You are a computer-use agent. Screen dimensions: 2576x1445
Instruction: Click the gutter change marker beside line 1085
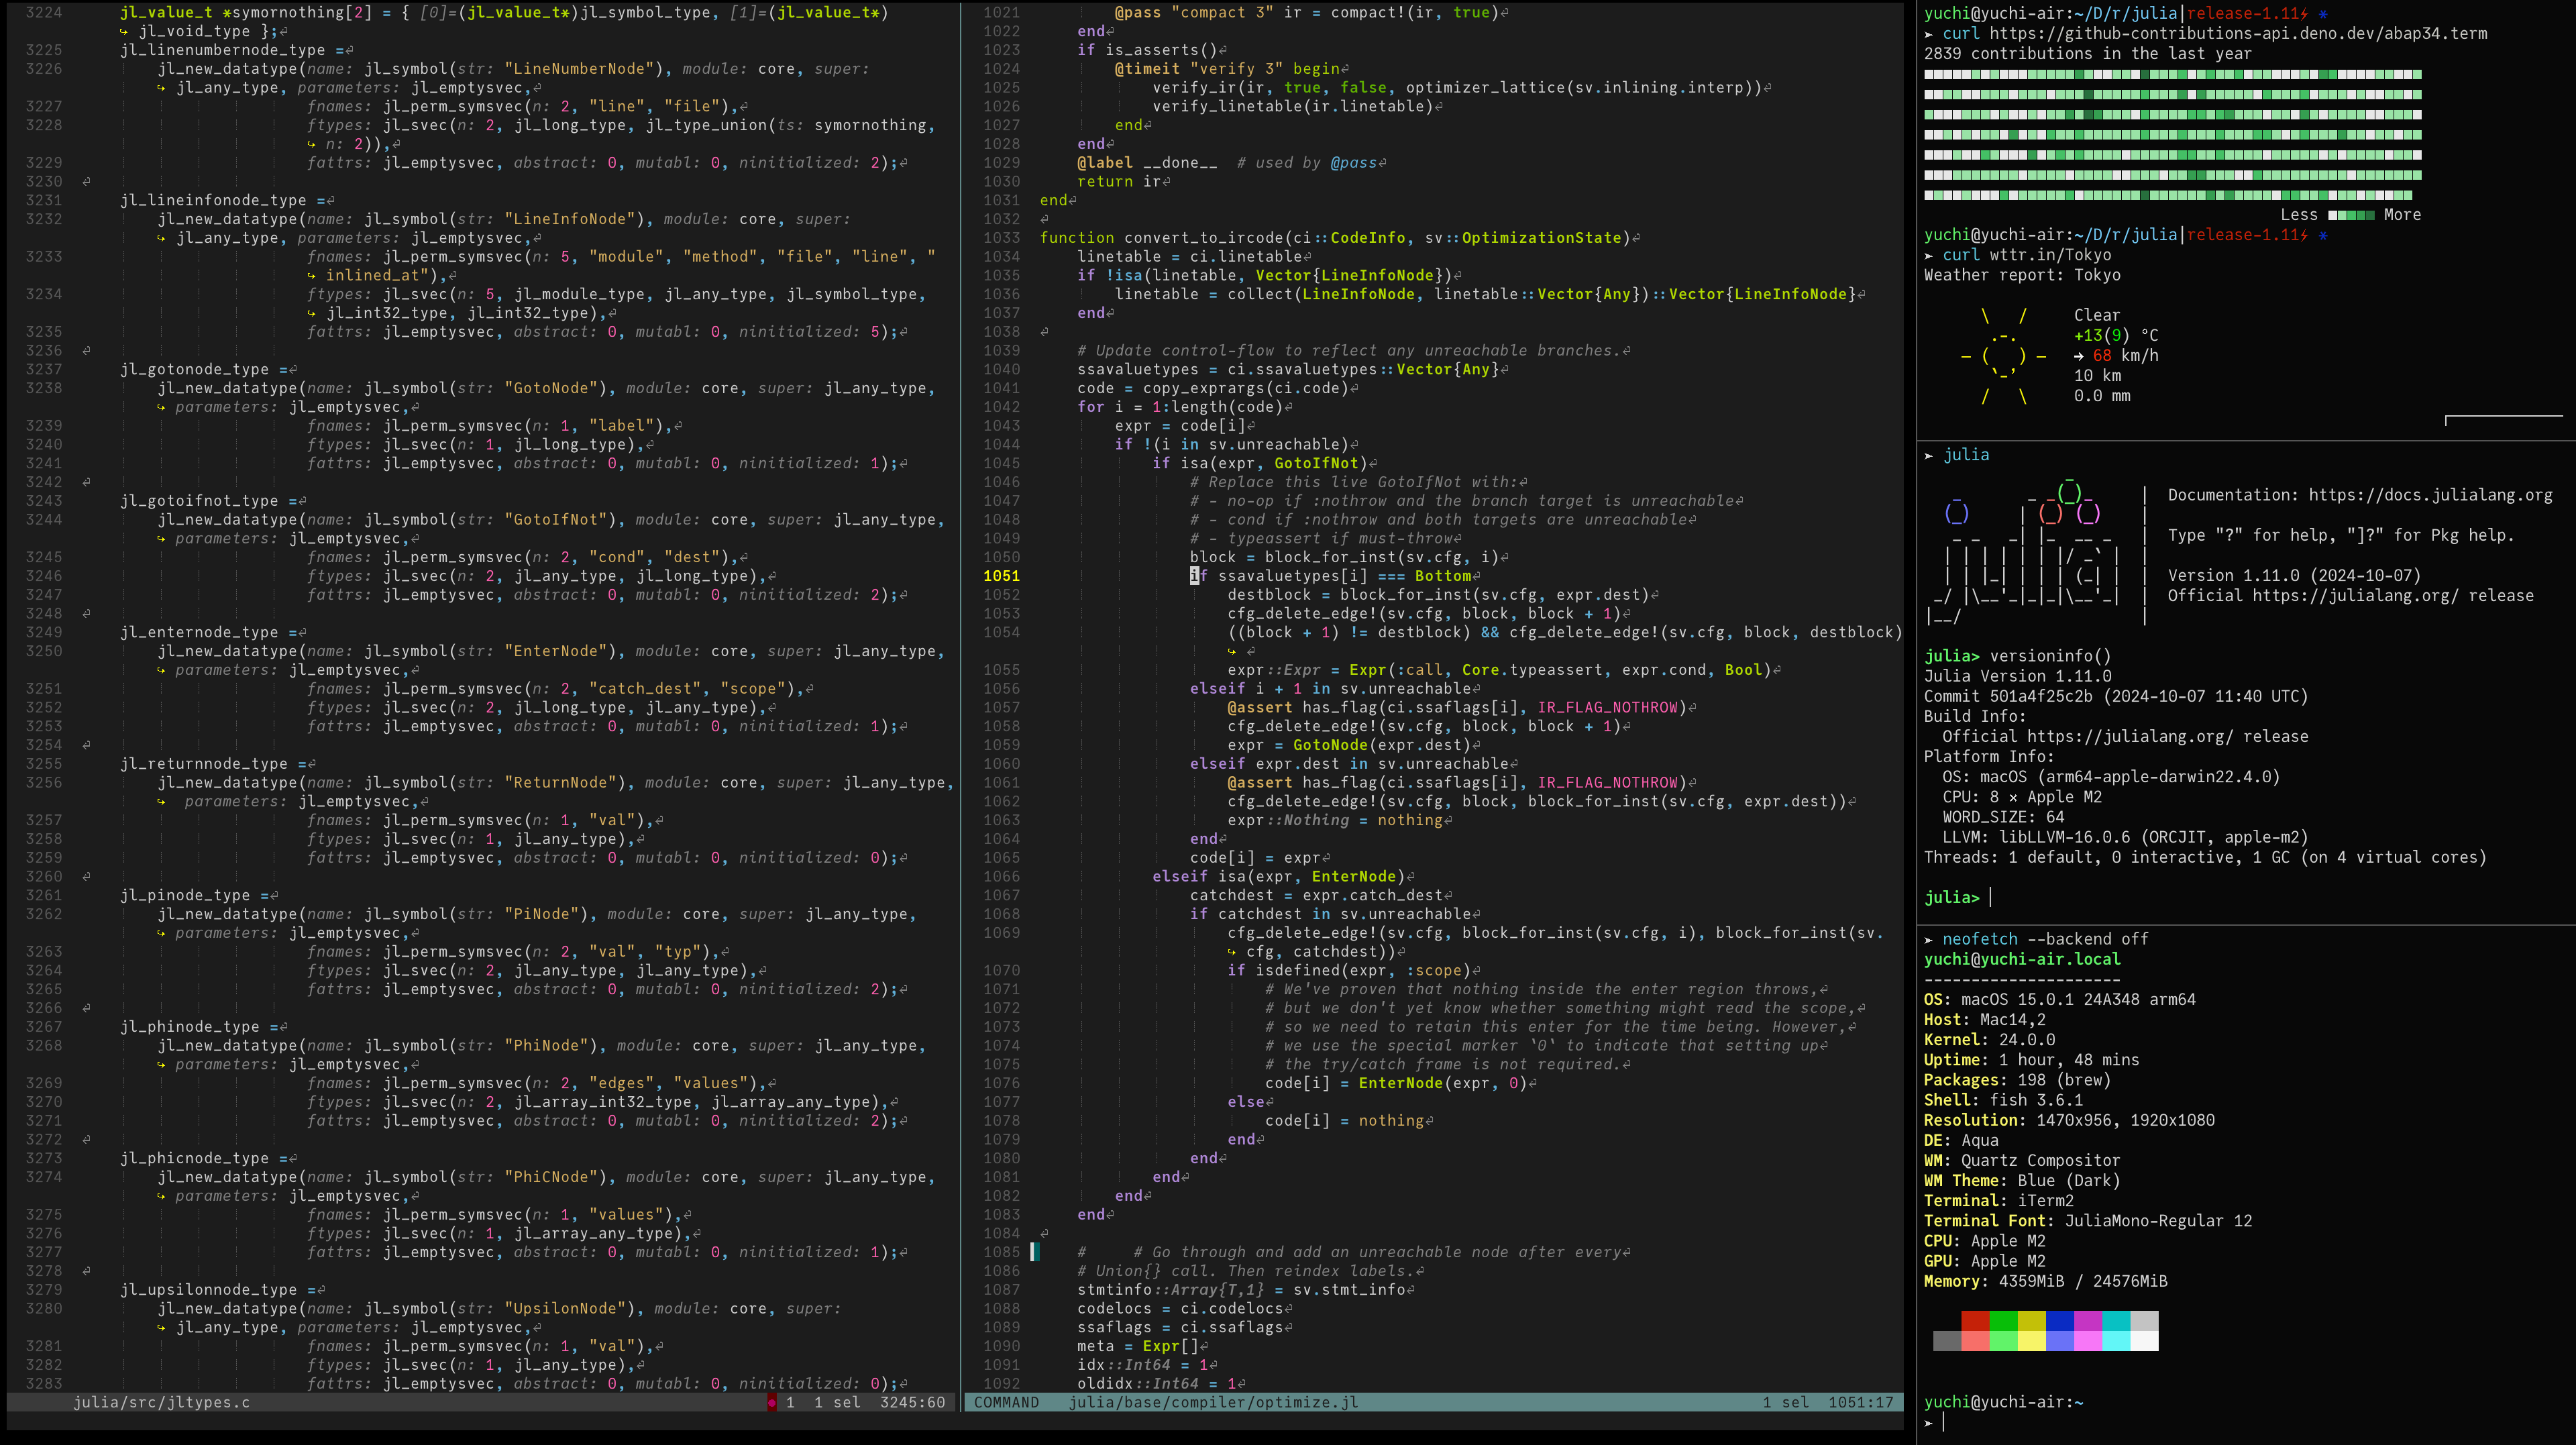tap(1035, 1252)
